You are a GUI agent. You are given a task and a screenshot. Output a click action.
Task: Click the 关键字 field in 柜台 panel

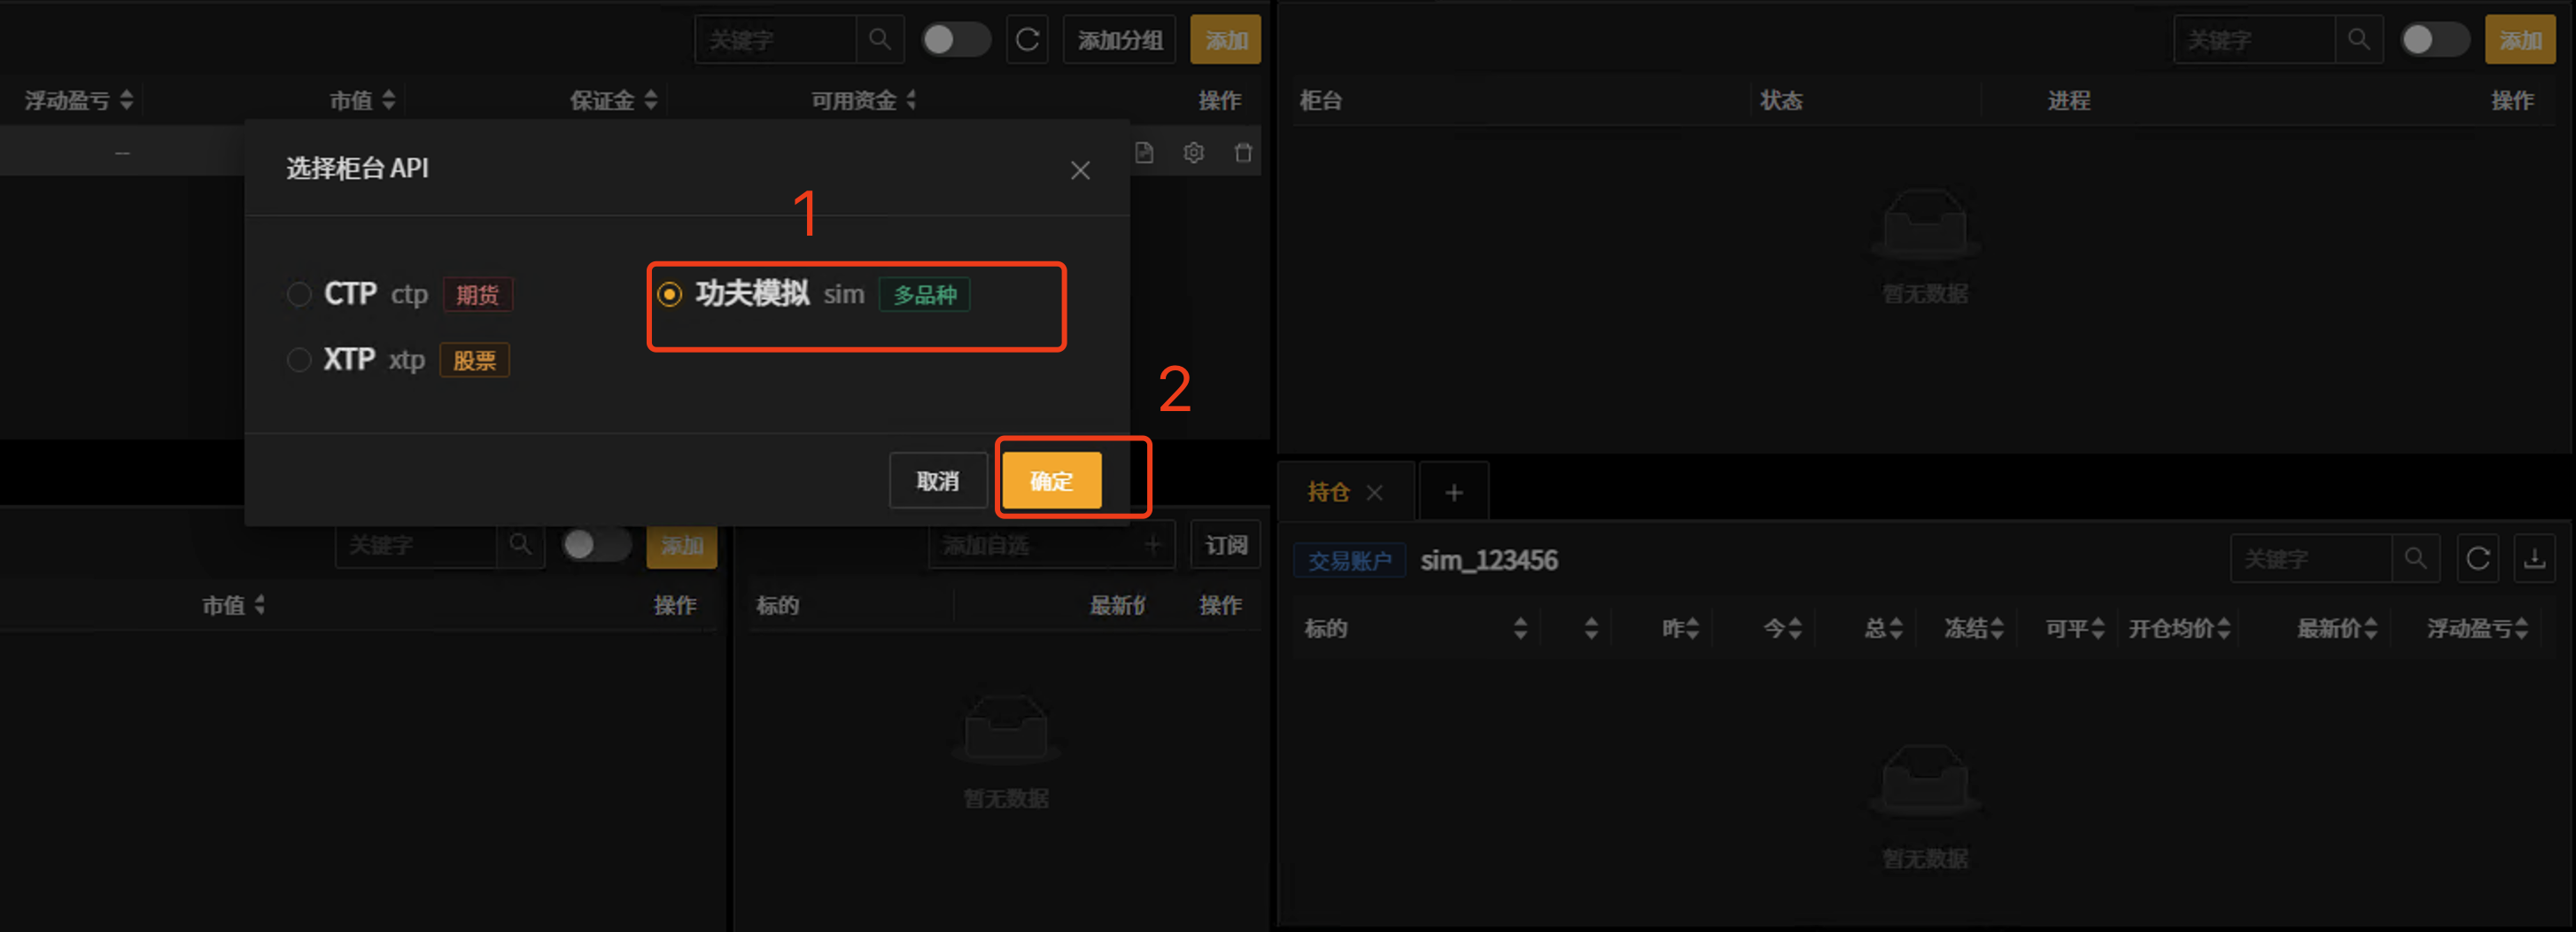(2255, 40)
